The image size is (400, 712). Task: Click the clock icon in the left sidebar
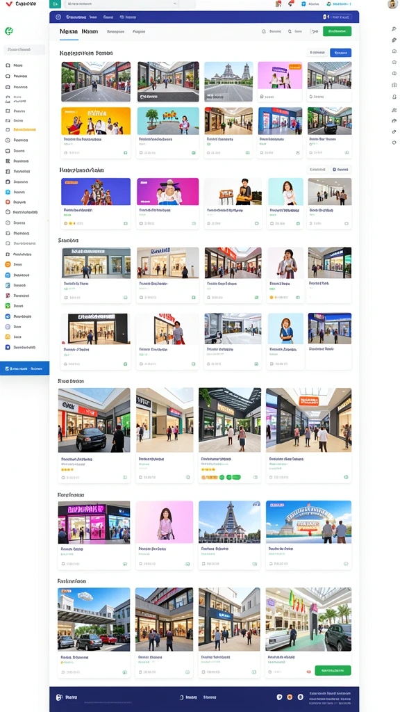(8, 212)
